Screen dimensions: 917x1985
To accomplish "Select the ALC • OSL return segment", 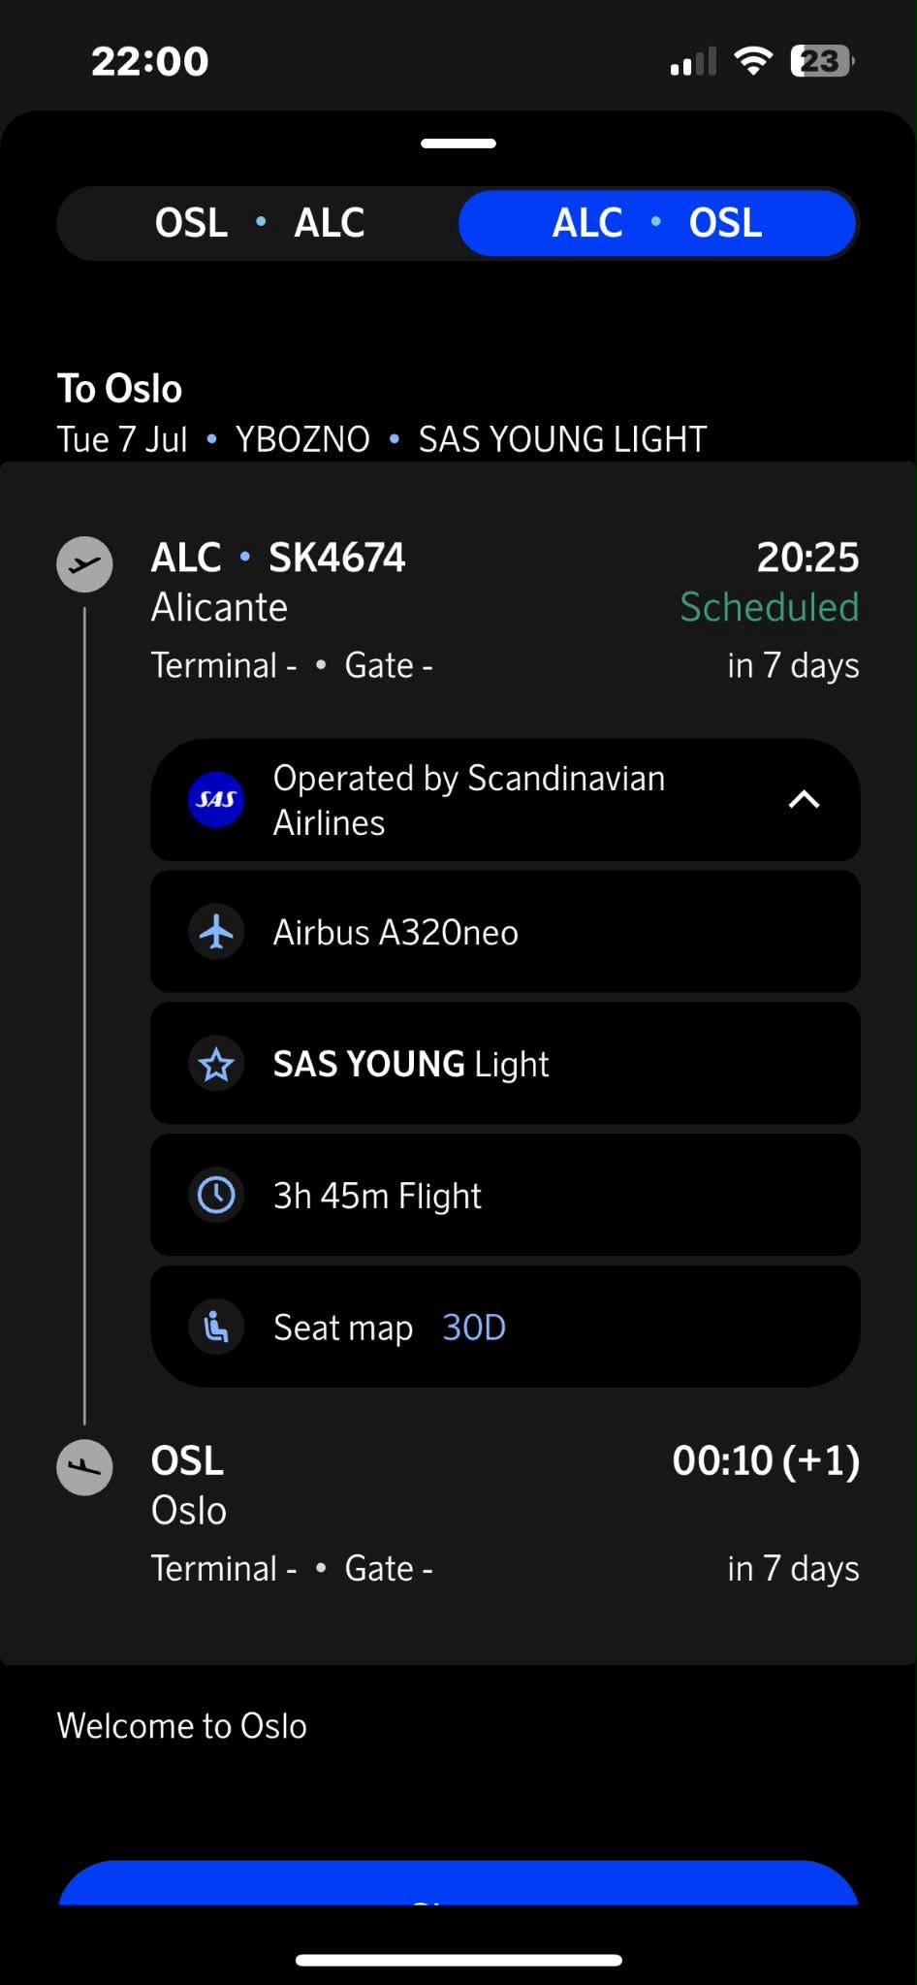I will click(x=657, y=223).
